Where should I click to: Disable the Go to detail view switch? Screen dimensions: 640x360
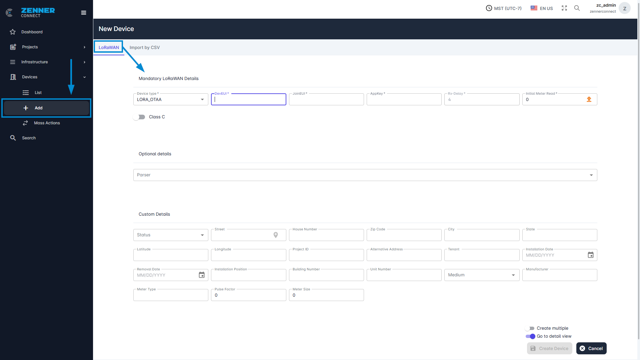[530, 336]
